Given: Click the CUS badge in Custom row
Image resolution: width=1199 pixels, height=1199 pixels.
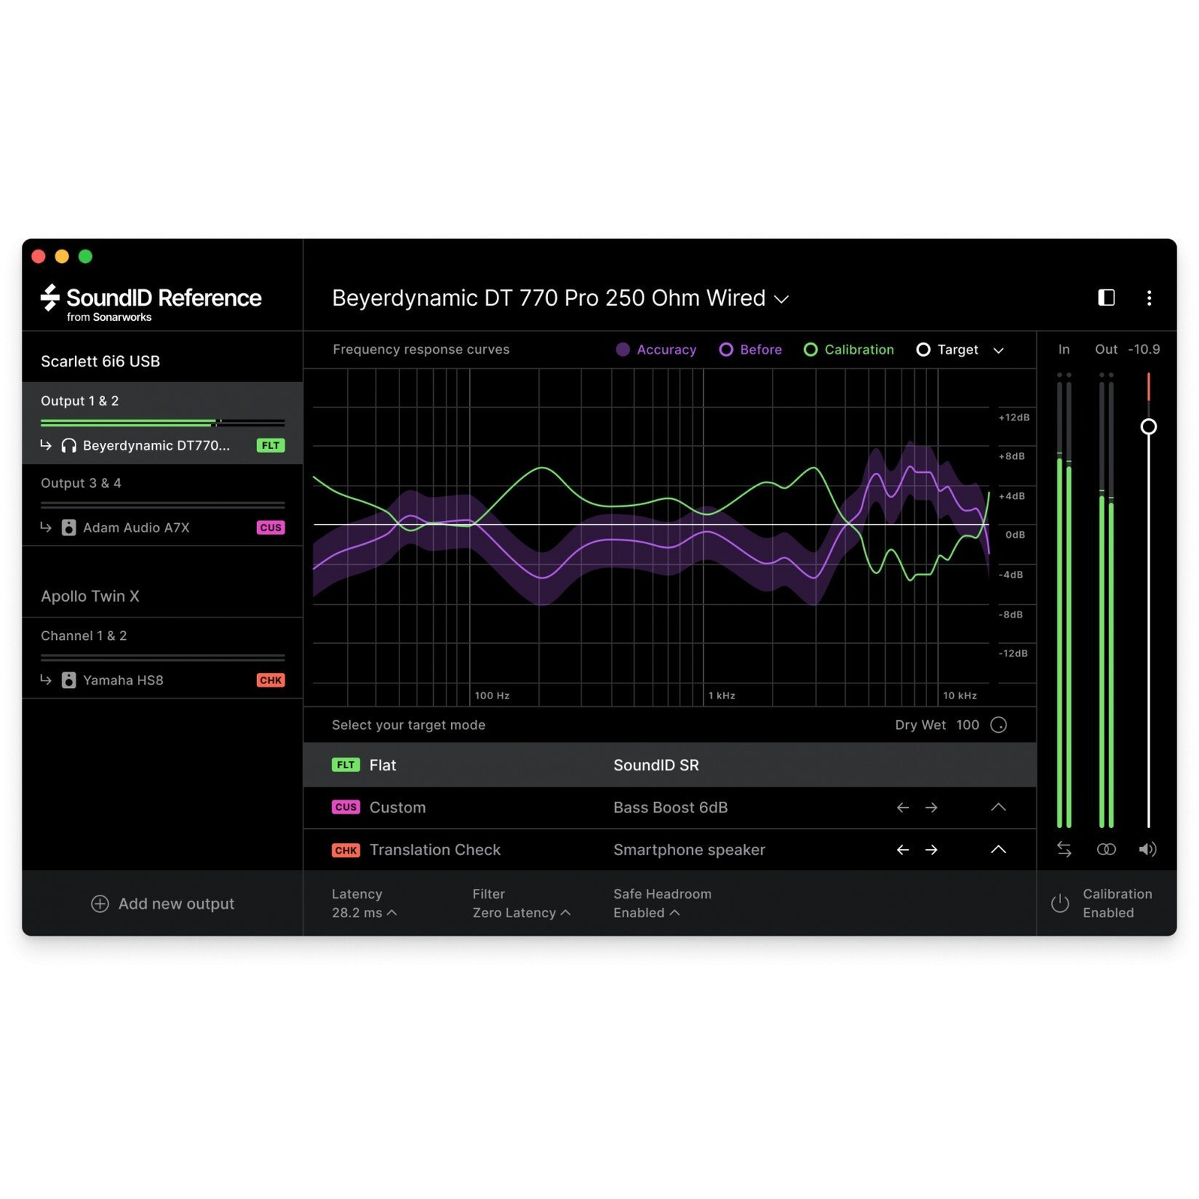Looking at the screenshot, I should 345,807.
